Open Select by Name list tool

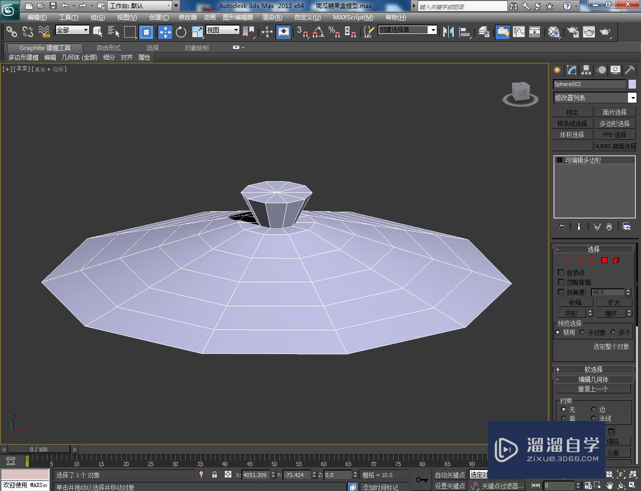tap(114, 32)
